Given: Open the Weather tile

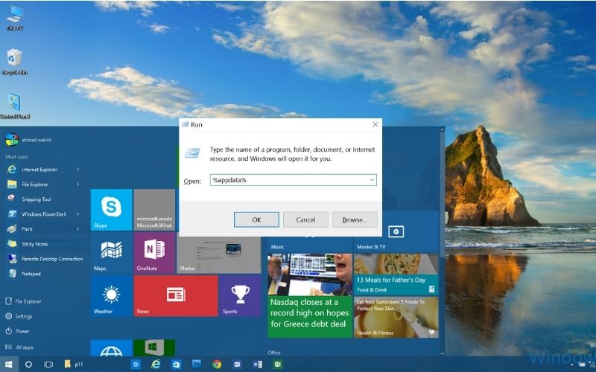Looking at the screenshot, I should pyautogui.click(x=111, y=295).
